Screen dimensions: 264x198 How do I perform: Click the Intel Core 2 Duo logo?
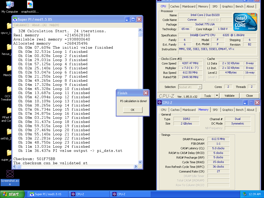[x=245, y=22]
